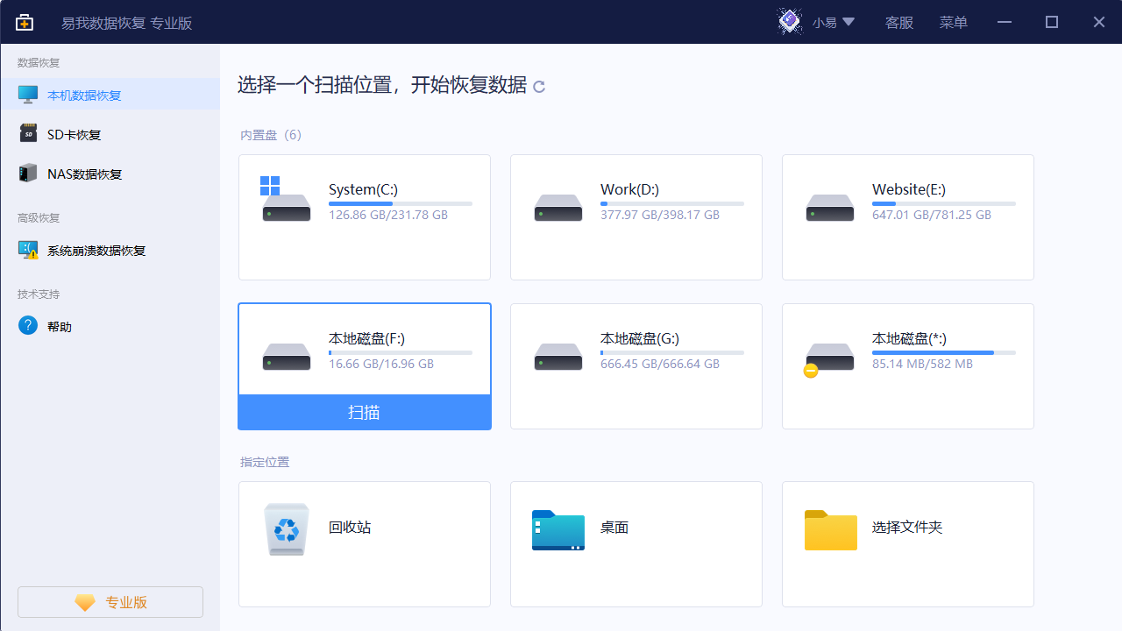Click the Website(E:) usage bar
This screenshot has height=631, width=1122.
coord(943,203)
